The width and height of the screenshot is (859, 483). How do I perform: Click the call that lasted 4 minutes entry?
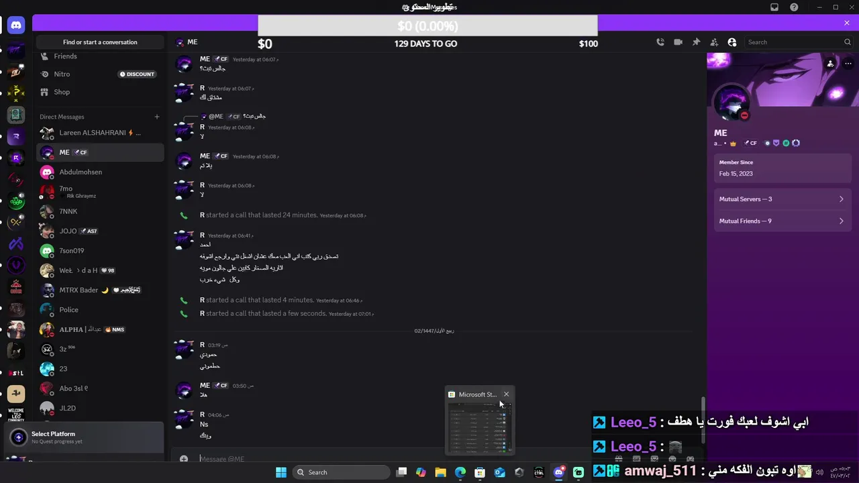tap(281, 300)
